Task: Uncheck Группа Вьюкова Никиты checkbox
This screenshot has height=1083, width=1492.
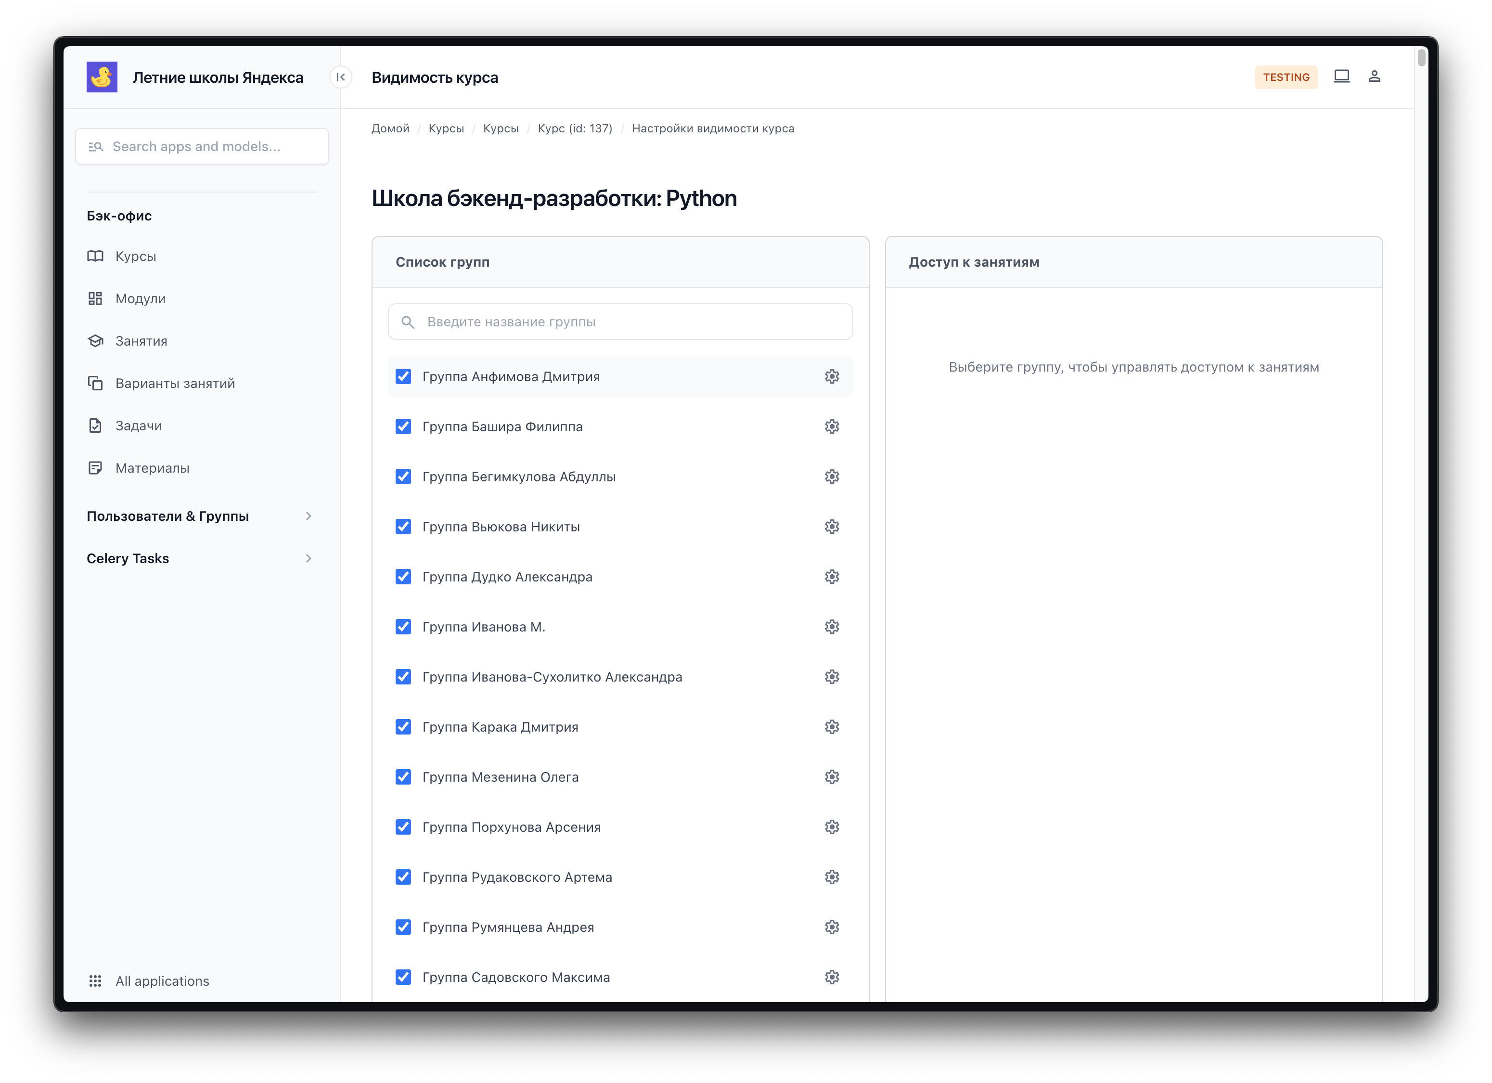Action: coord(403,527)
